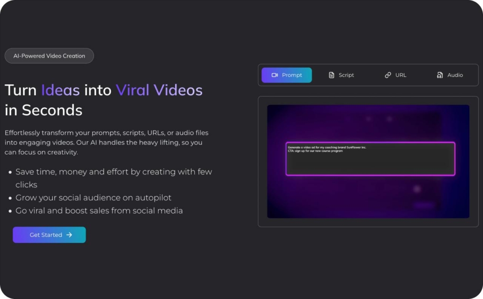Click the arrow icon inside Get Started button
This screenshot has height=299, width=483.
coord(69,235)
